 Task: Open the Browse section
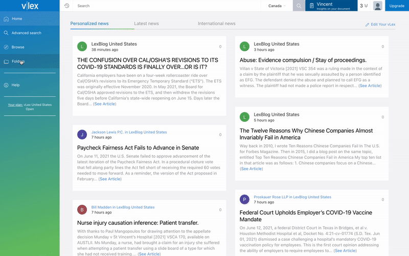tap(30, 47)
